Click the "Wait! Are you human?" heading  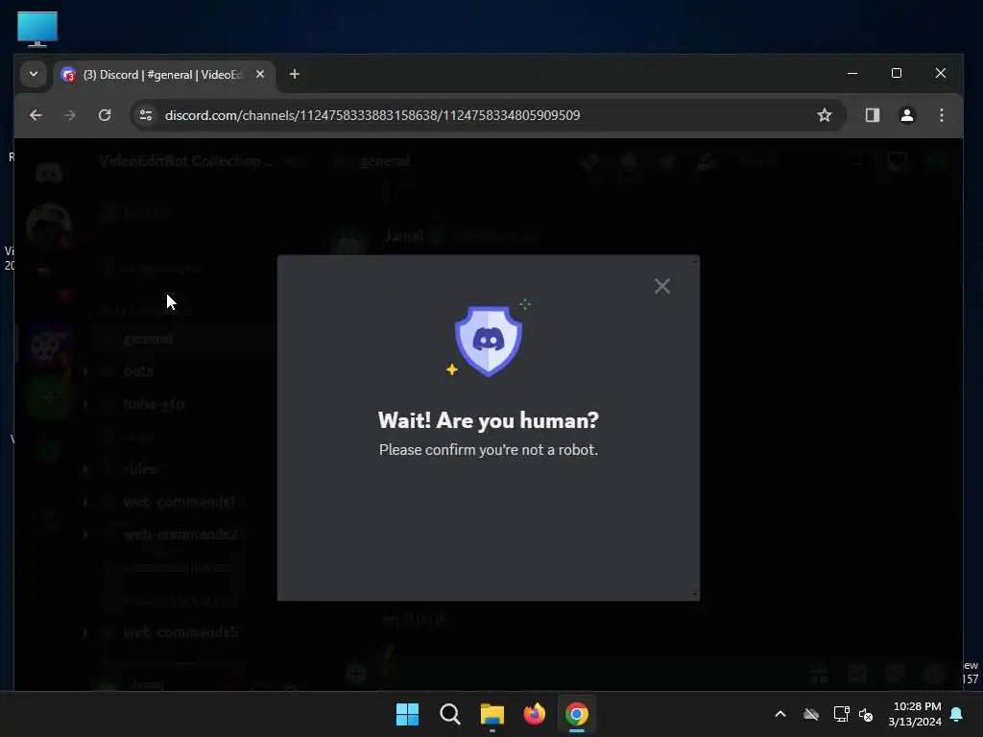tap(489, 420)
